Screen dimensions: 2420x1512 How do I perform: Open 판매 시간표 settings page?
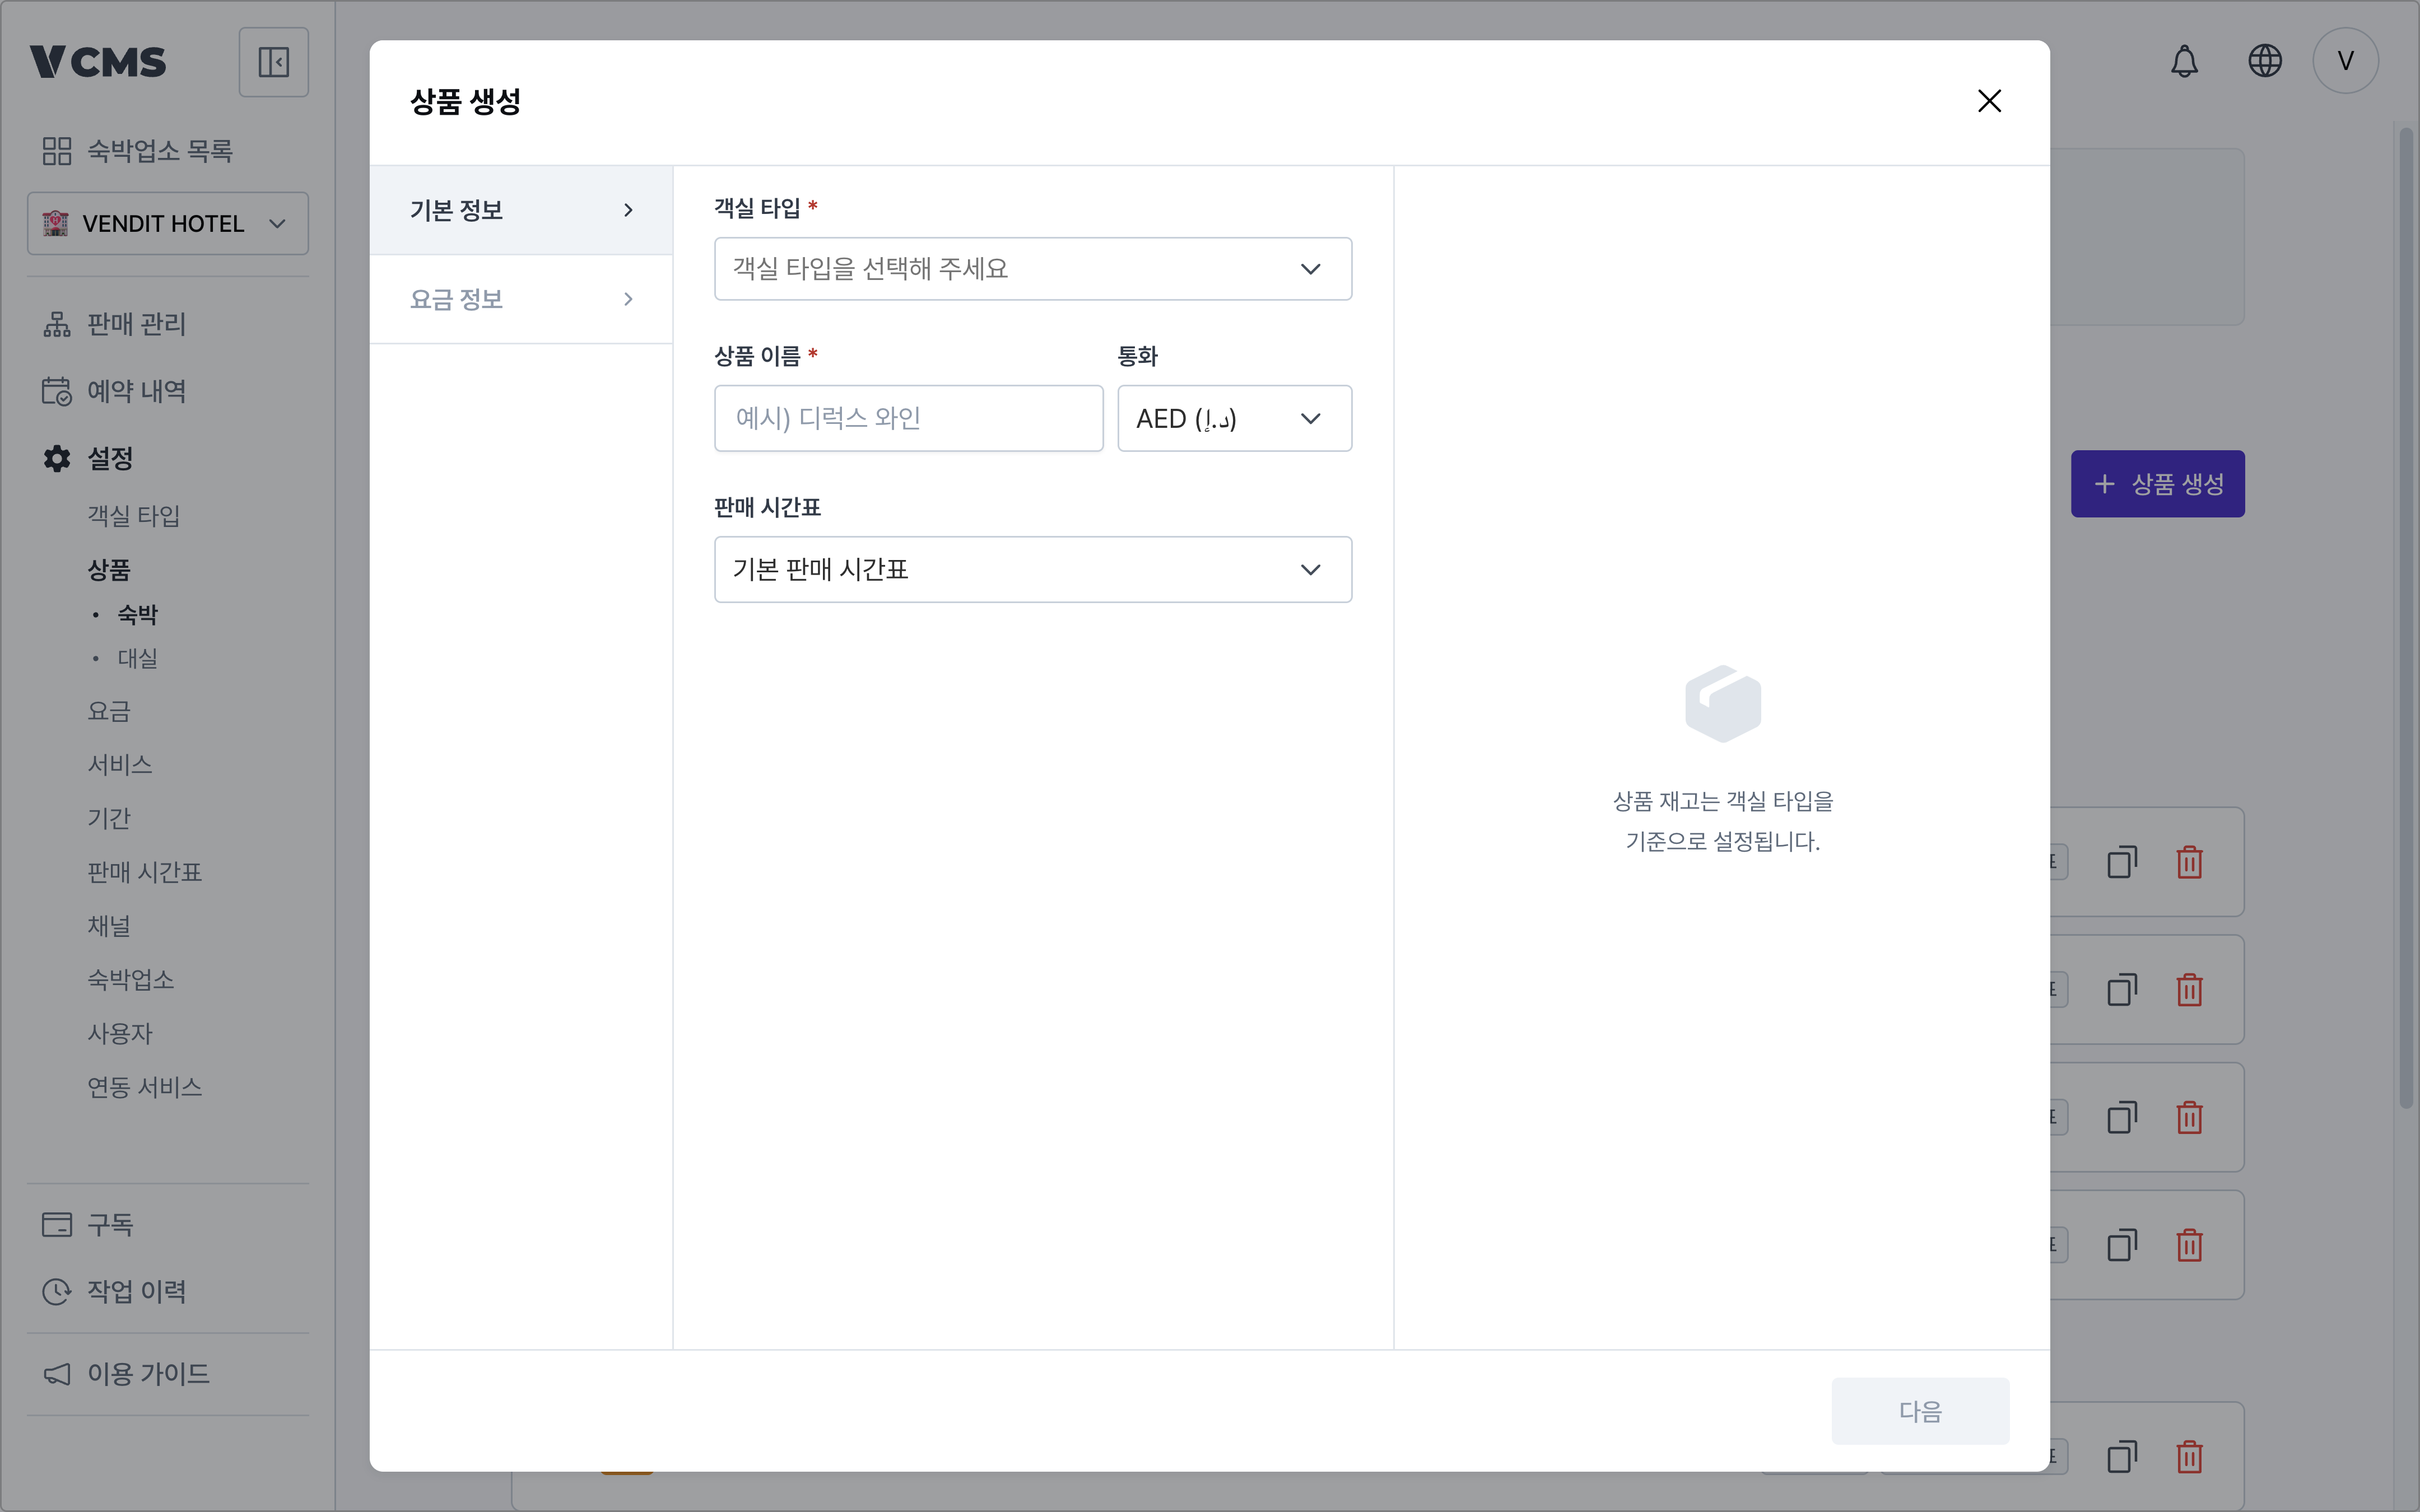(145, 873)
